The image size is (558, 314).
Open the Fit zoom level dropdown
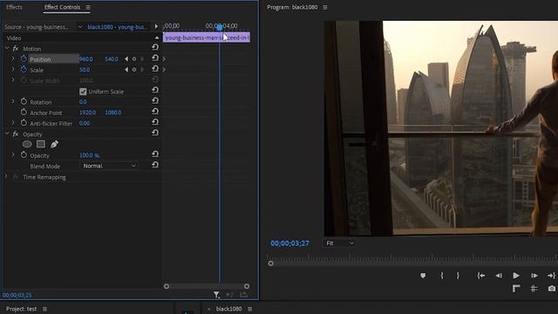[x=339, y=243]
